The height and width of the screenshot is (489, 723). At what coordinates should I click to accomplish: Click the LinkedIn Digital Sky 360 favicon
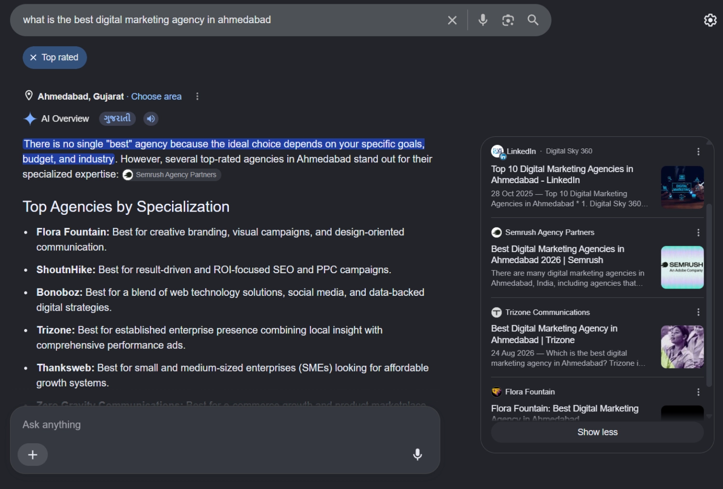point(497,151)
